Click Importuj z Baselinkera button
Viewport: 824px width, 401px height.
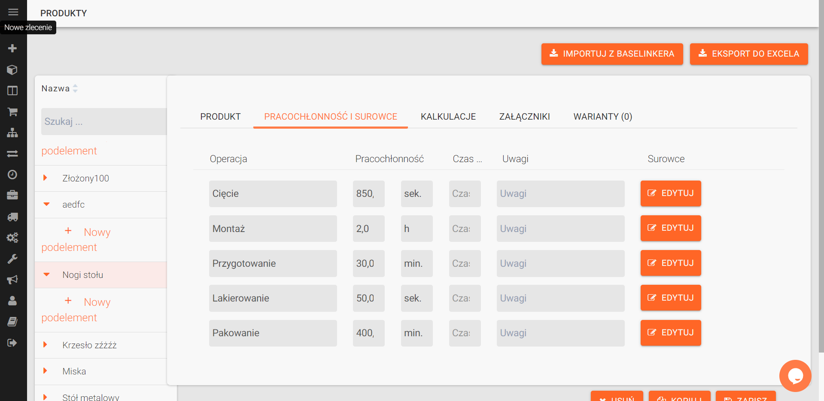[x=612, y=54]
